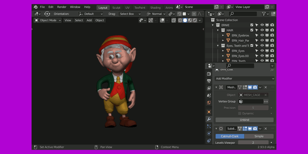Click the invert vertex group arrows icon
308x154 pixels.
[x=266, y=101]
